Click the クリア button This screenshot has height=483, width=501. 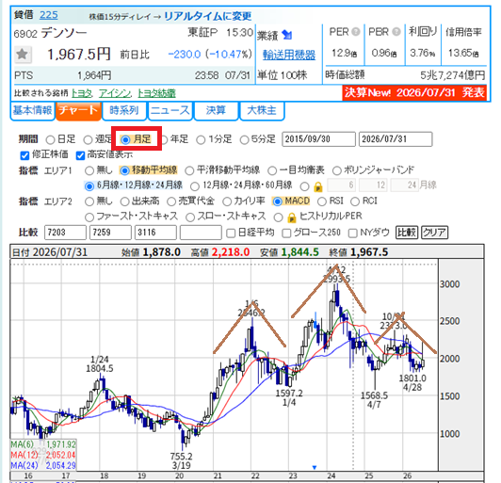434,233
